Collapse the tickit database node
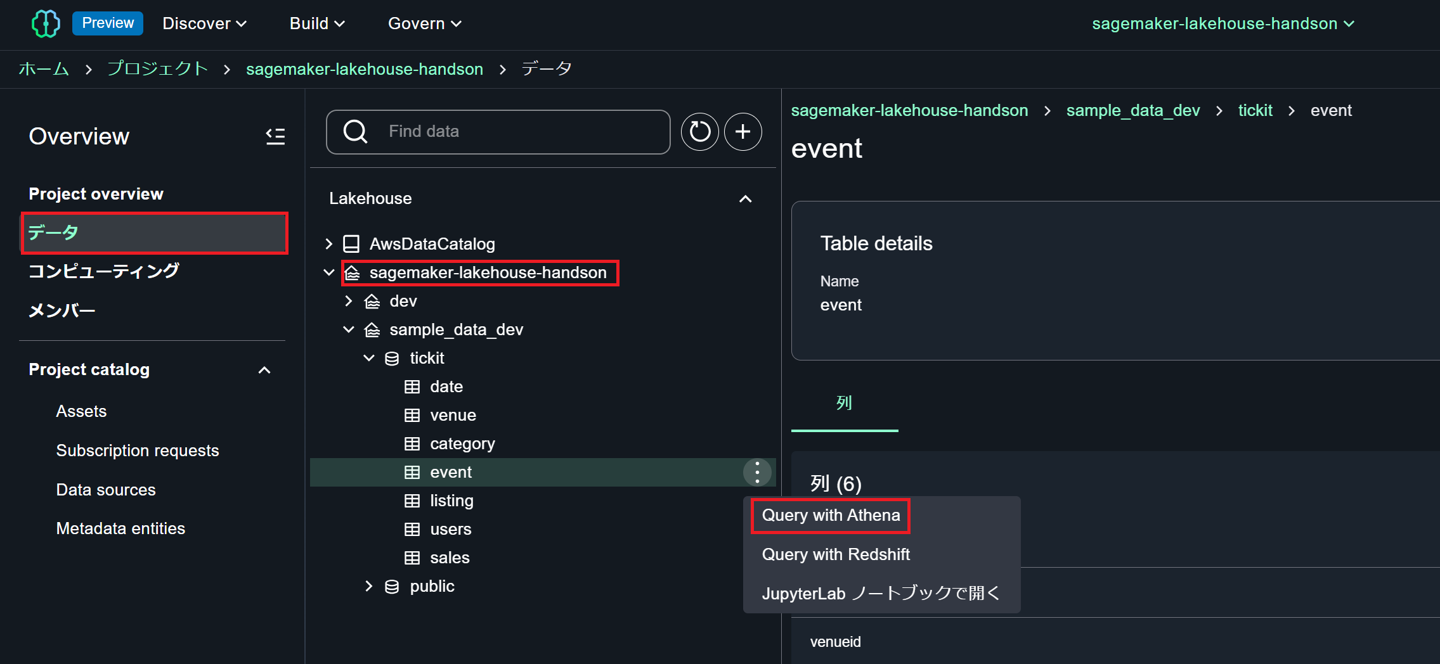Image resolution: width=1440 pixels, height=664 pixels. coord(368,358)
